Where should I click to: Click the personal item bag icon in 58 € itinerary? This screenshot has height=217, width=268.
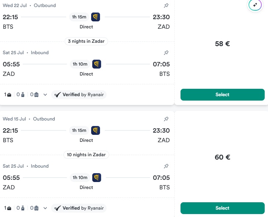(x=9, y=95)
